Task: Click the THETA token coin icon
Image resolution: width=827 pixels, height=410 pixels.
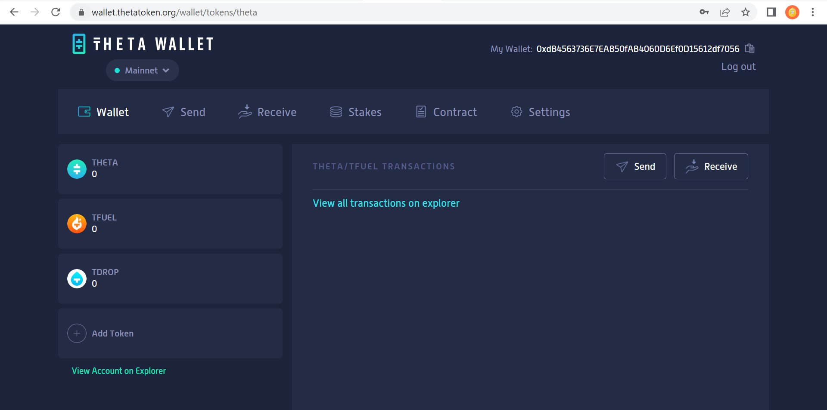Action: point(77,169)
